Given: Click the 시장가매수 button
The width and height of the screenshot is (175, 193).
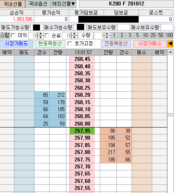Looking at the screenshot, I should [x=150, y=44].
